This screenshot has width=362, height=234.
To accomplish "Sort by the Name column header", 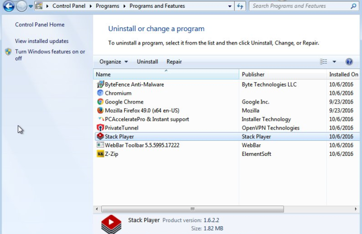I will (166, 74).
